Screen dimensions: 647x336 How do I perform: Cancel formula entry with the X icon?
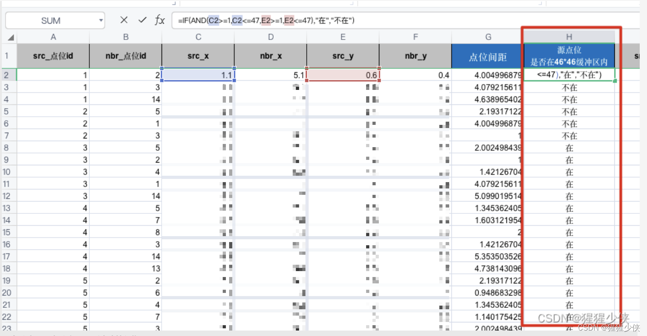(x=124, y=20)
